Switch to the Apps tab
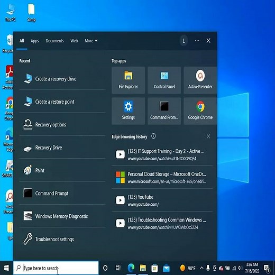This screenshot has height=275, width=275. click(35, 41)
